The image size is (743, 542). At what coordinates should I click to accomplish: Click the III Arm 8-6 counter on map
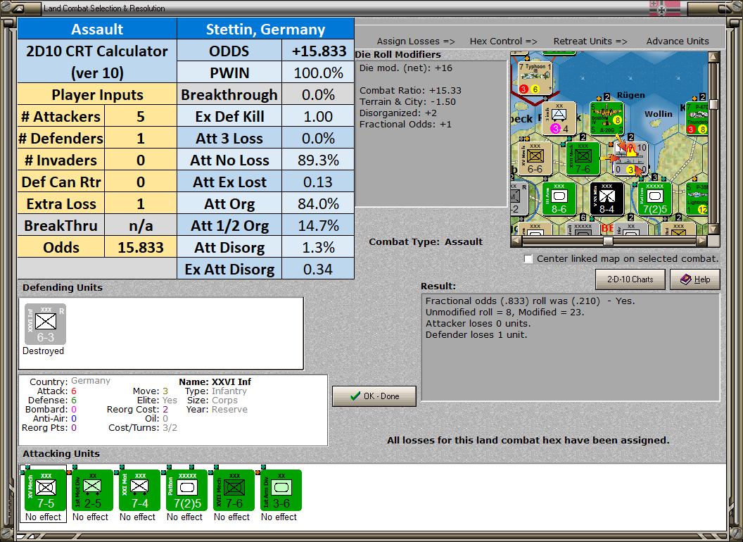tap(559, 198)
